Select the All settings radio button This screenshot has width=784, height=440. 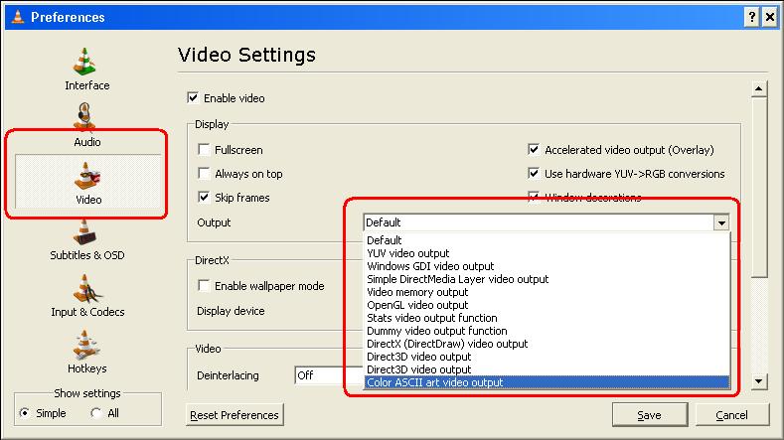(x=96, y=413)
